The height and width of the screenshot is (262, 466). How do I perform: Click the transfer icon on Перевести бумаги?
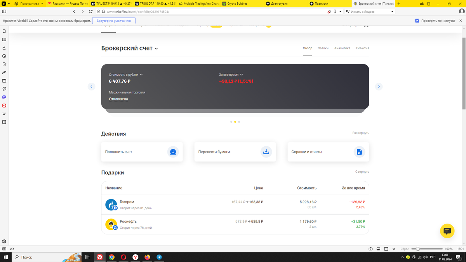pyautogui.click(x=266, y=152)
